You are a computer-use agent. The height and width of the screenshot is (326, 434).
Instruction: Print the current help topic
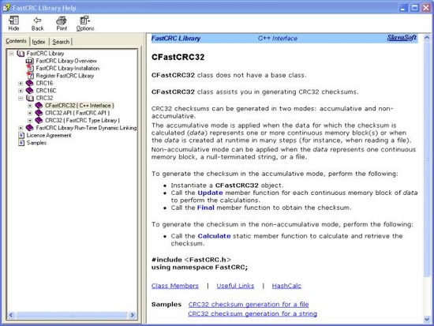[x=62, y=23]
